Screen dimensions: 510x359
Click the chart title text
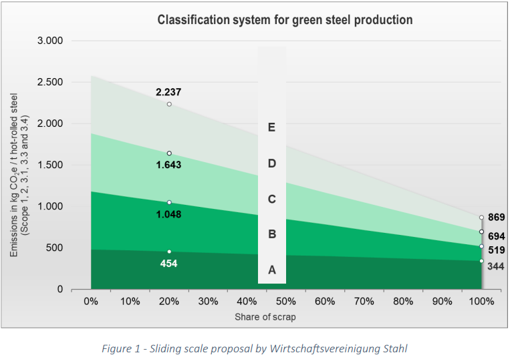tap(285, 20)
